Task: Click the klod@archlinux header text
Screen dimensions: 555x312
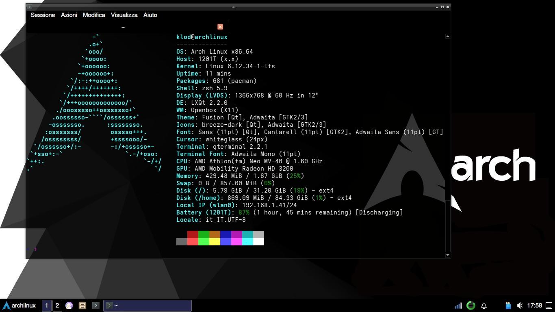Action: (202, 37)
